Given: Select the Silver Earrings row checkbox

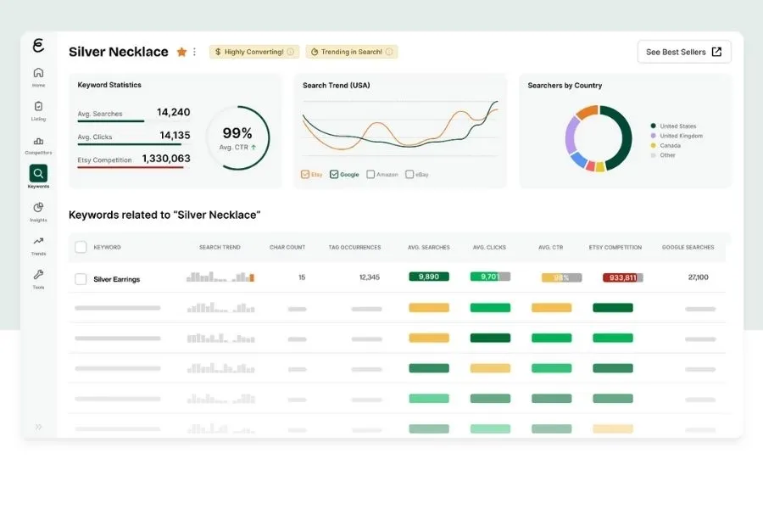Looking at the screenshot, I should (x=81, y=279).
